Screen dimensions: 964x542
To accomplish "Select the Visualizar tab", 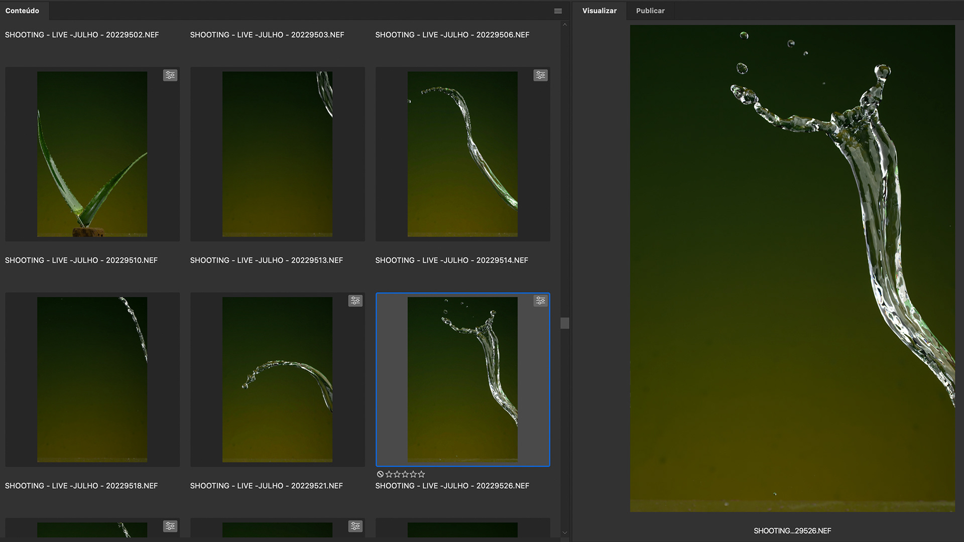I will pyautogui.click(x=599, y=11).
